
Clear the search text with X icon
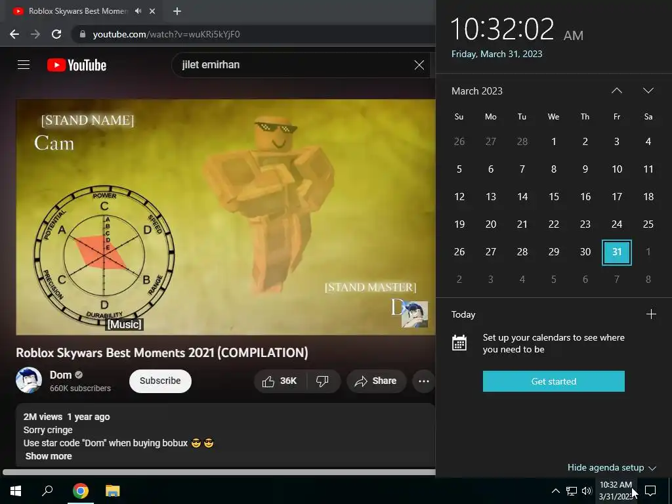point(419,65)
